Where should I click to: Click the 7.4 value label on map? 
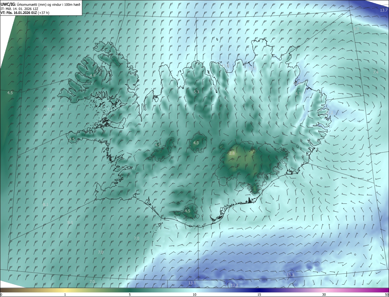tap(376, 72)
